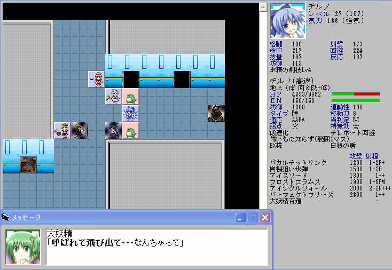Click the left black doorway tile
Image resolution: width=392 pixels, height=270 pixels.
pyautogui.click(x=131, y=80)
